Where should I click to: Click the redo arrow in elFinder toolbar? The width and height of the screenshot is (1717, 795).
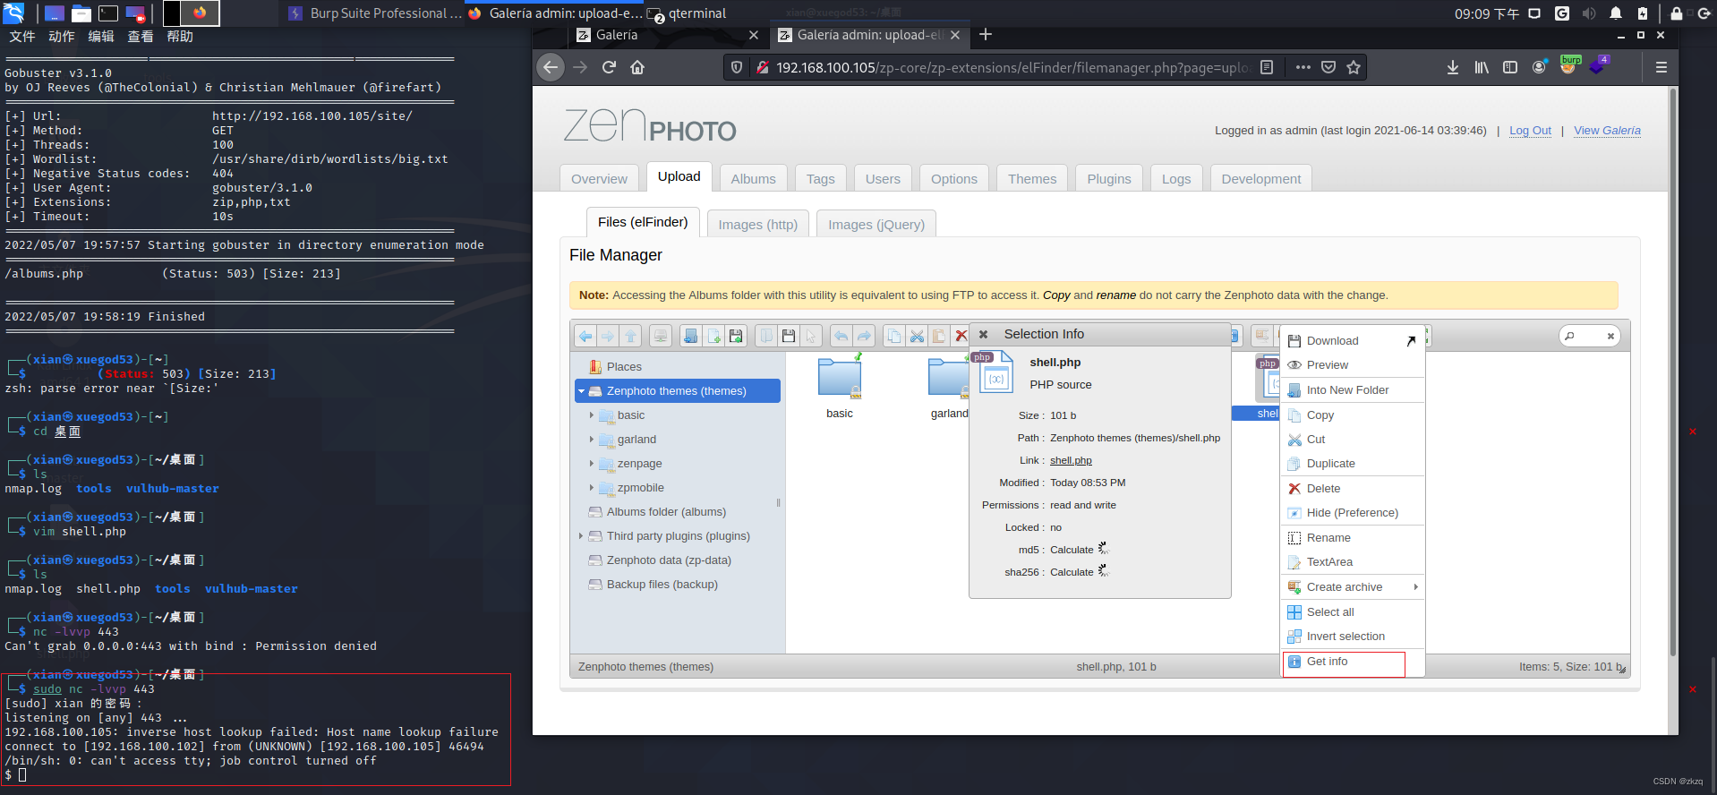coord(864,336)
